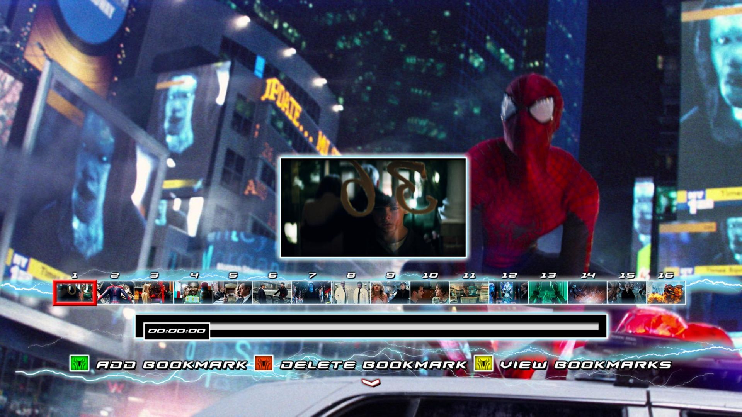Choose chapter 4 thumbnail
The height and width of the screenshot is (417, 742).
tap(193, 293)
